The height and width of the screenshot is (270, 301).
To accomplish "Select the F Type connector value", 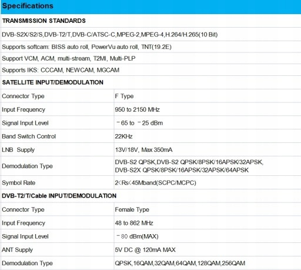I will [124, 96].
